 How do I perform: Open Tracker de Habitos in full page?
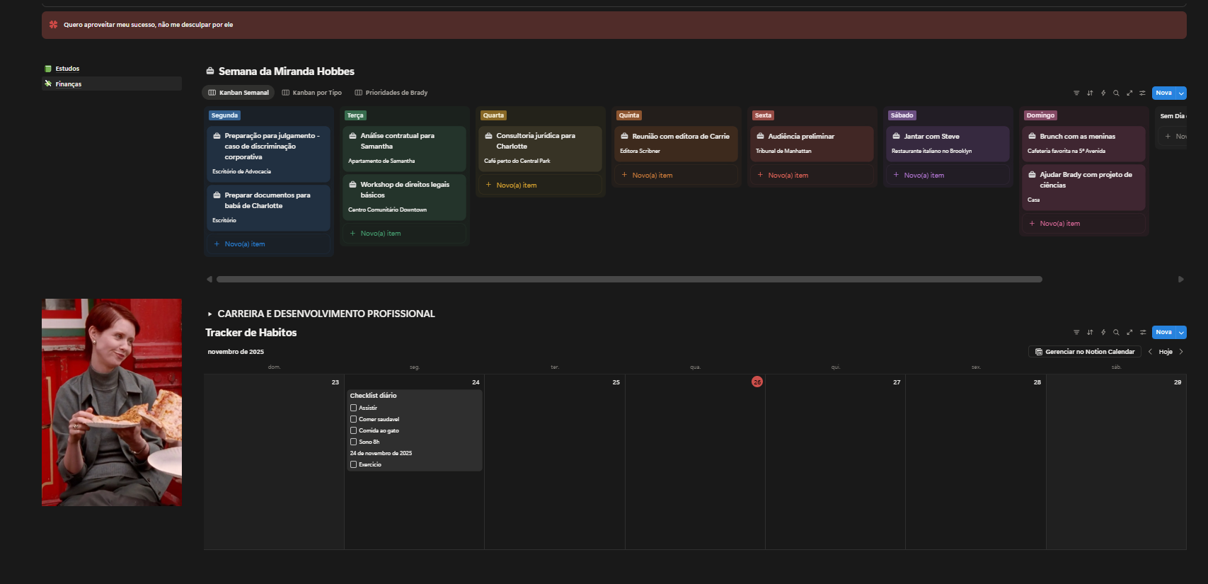pos(1129,332)
